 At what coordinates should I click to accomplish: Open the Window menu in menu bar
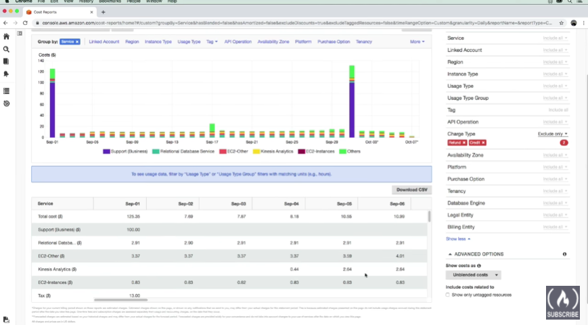click(154, 1)
